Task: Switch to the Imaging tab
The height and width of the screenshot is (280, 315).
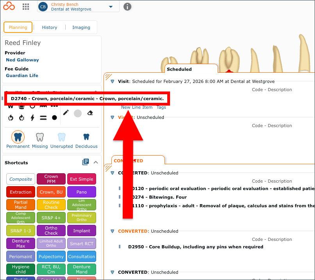Action: coord(81,27)
